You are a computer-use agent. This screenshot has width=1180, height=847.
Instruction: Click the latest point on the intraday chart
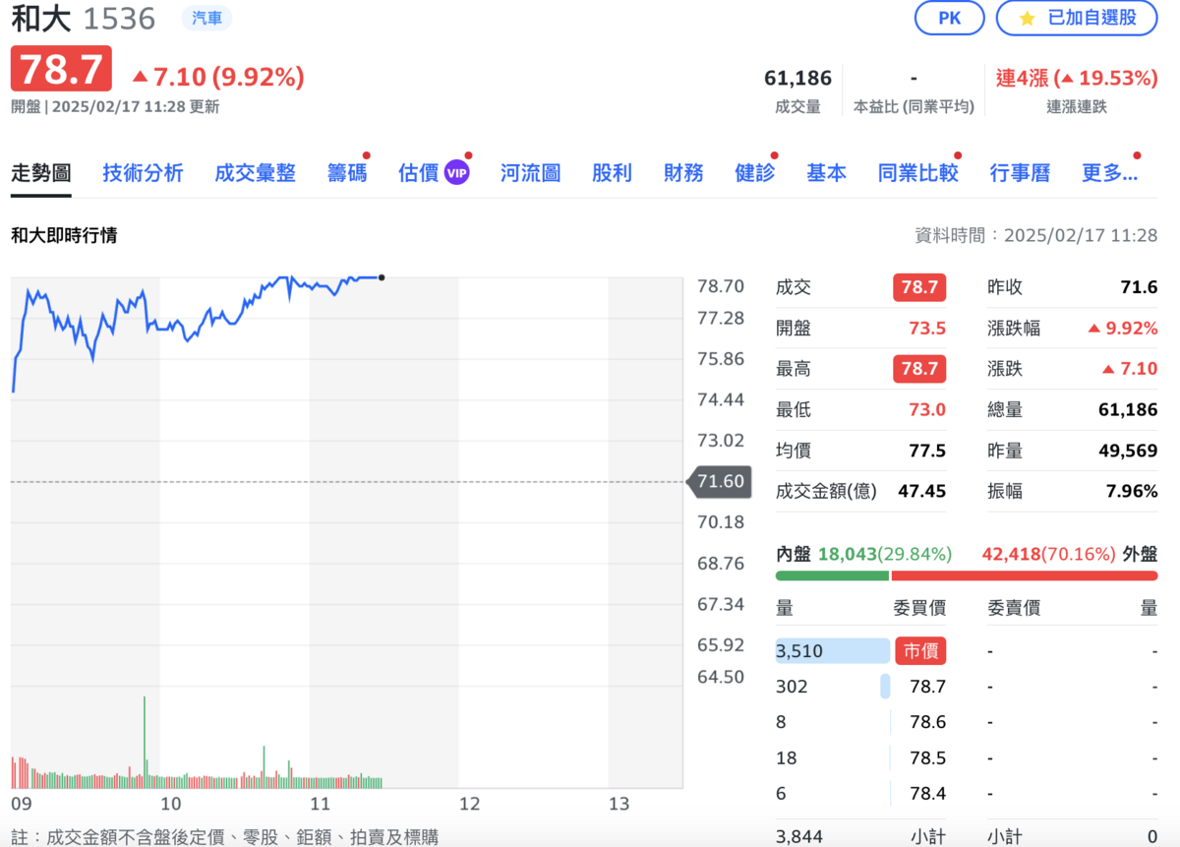381,277
